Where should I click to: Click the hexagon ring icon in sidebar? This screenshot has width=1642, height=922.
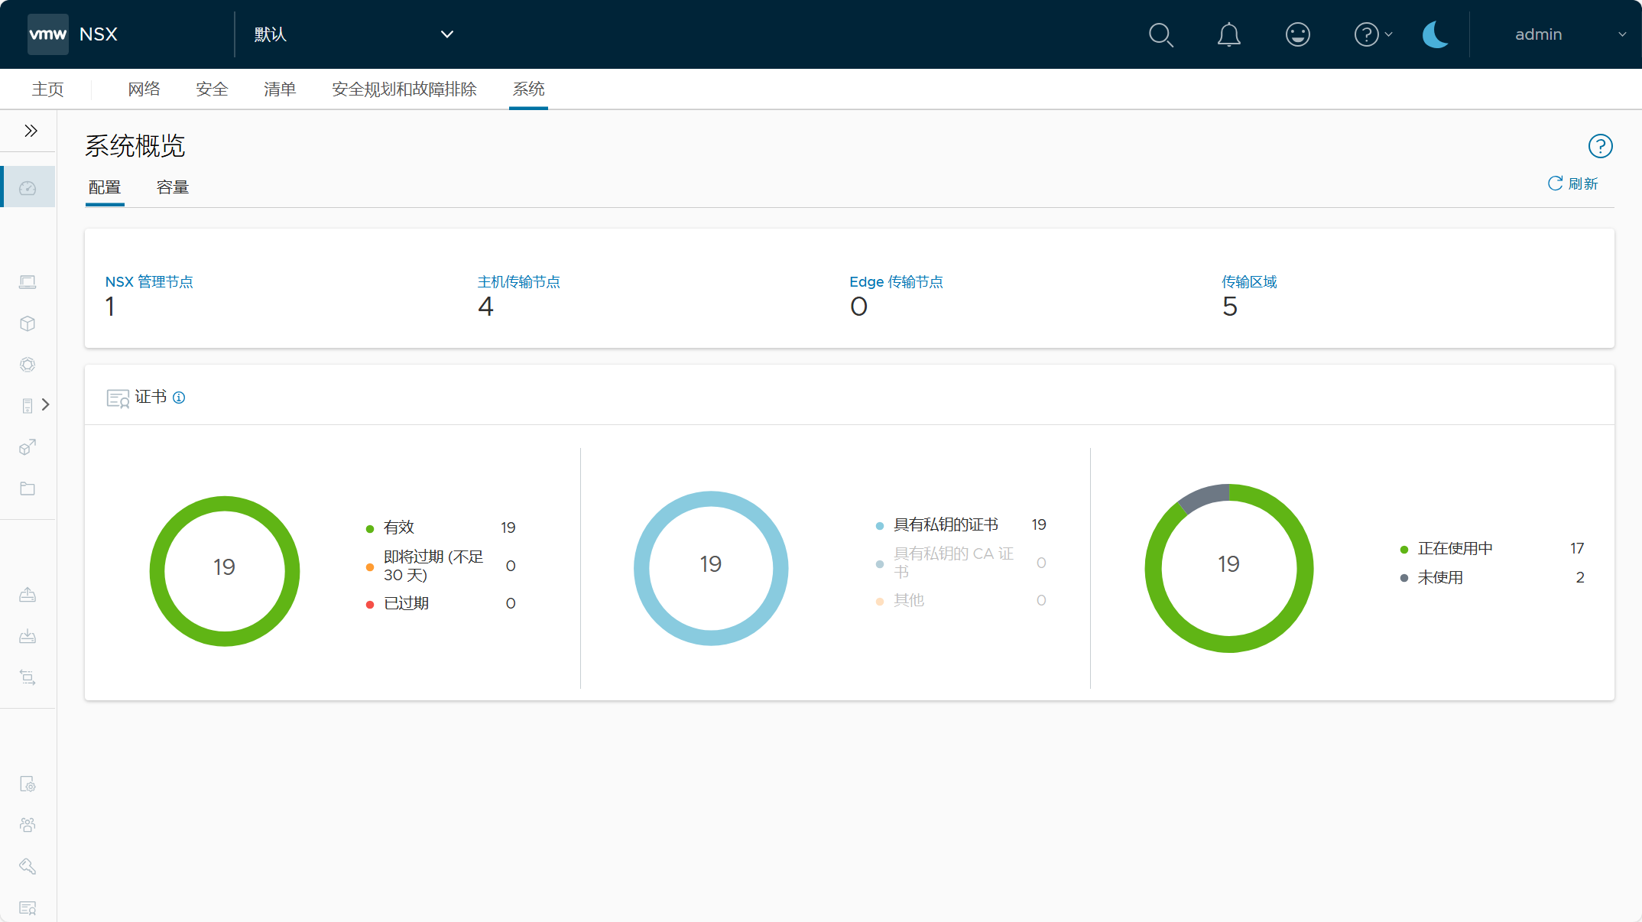pos(28,365)
